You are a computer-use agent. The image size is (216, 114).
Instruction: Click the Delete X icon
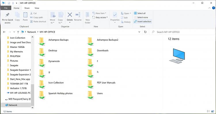[70, 15]
